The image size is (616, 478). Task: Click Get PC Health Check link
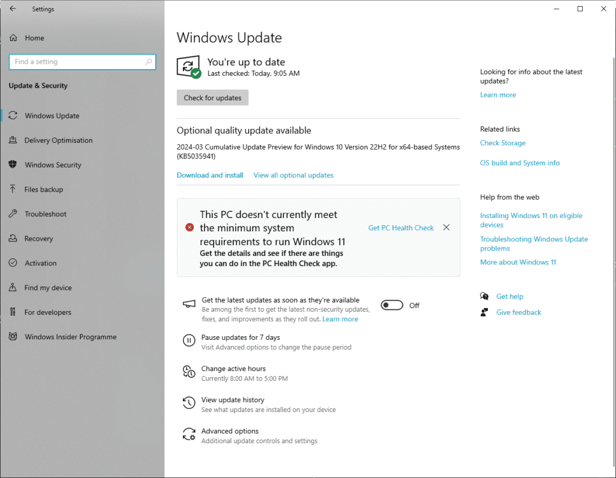tap(401, 228)
